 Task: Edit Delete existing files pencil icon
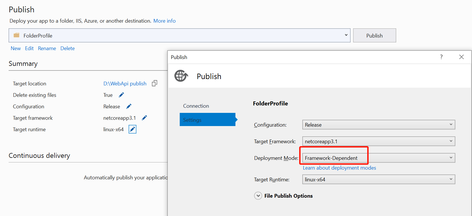121,95
